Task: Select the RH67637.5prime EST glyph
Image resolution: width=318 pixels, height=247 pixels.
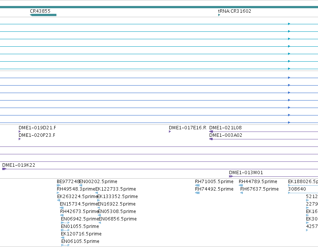Action: 241,193
